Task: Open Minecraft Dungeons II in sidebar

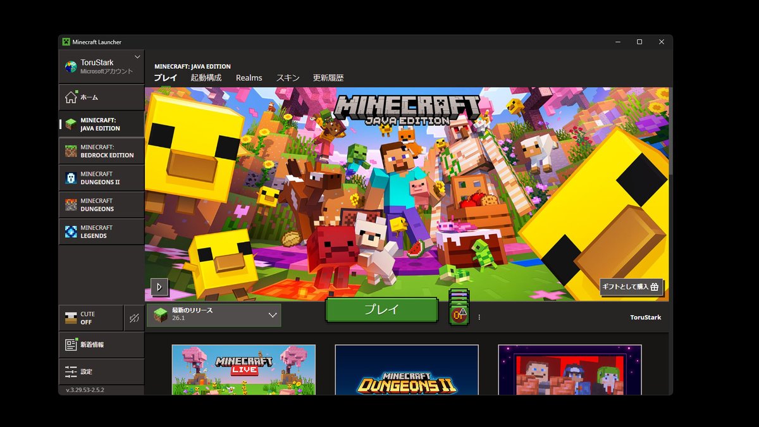Action: [x=101, y=178]
